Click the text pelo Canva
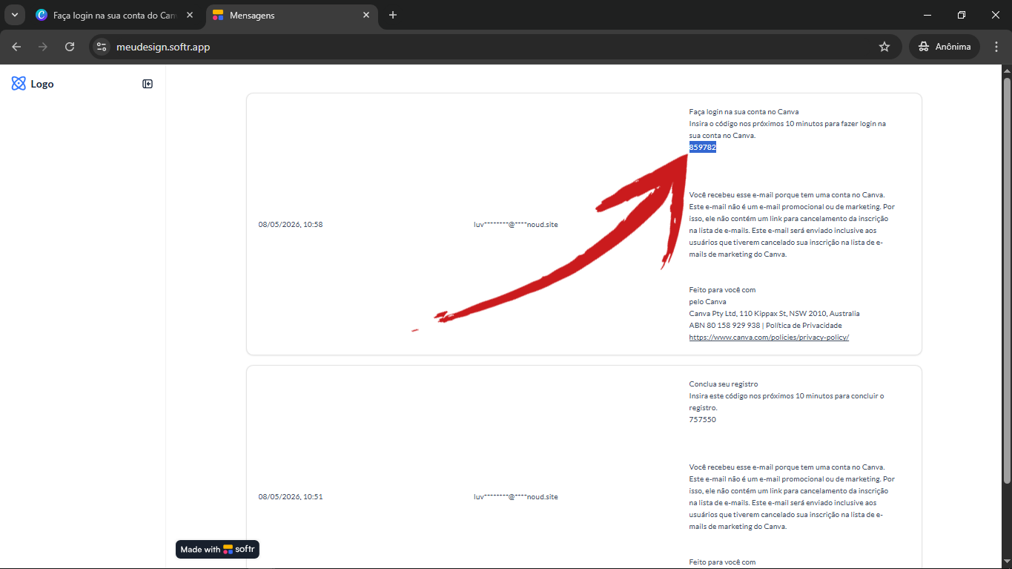 click(x=708, y=302)
